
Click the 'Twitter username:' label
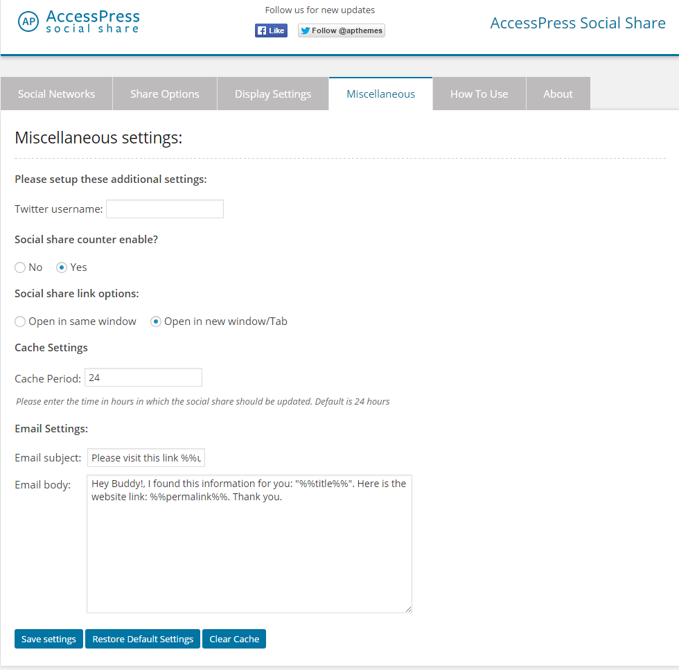(59, 209)
